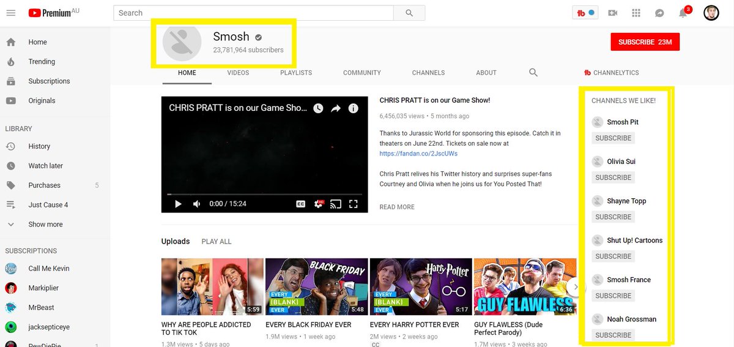Open Every Harry Potter Ever thumbnail
Image resolution: width=734 pixels, height=347 pixels.
click(421, 286)
